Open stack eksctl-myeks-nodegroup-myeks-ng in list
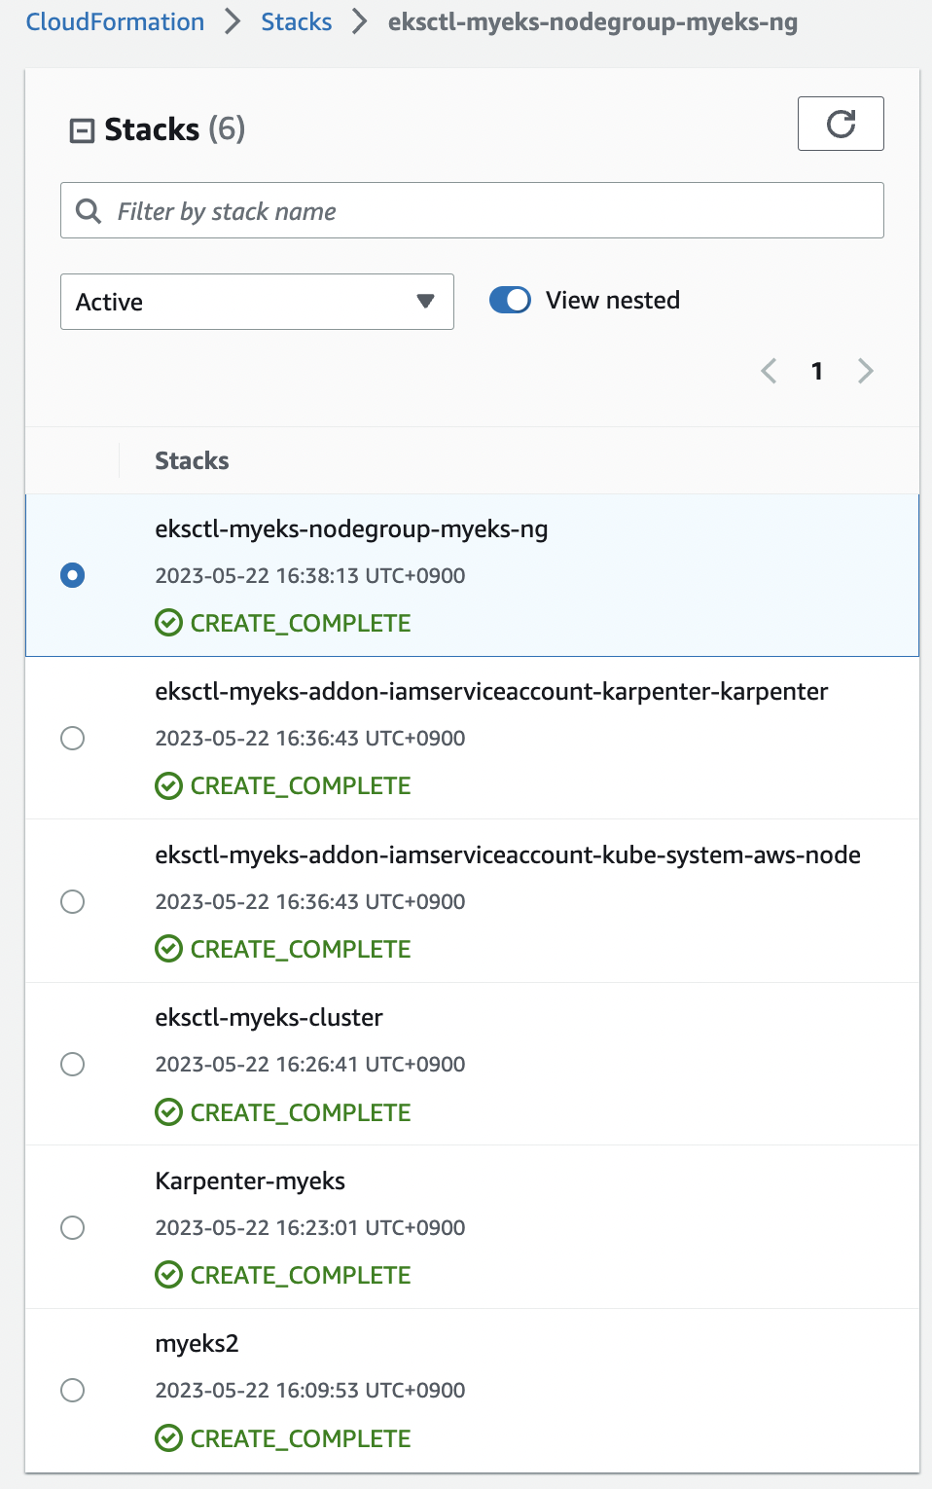Viewport: 932px width, 1489px height. tap(351, 529)
